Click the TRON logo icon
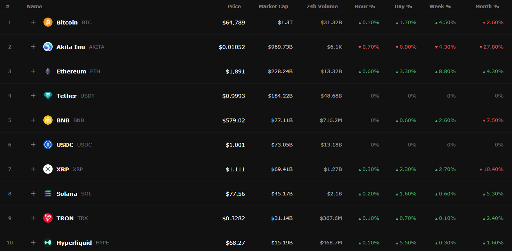Viewport: 512px width, 251px height. [x=48, y=218]
